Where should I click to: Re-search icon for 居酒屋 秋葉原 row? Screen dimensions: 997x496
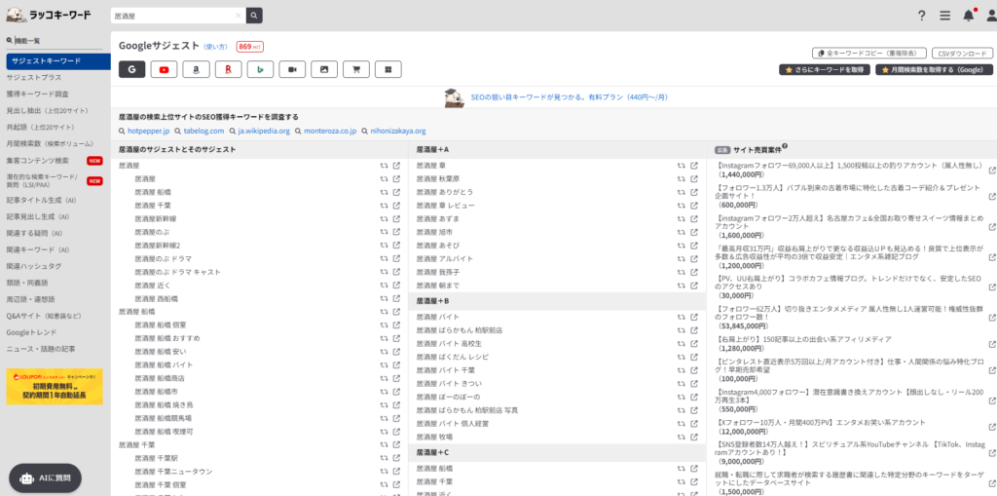point(681,179)
